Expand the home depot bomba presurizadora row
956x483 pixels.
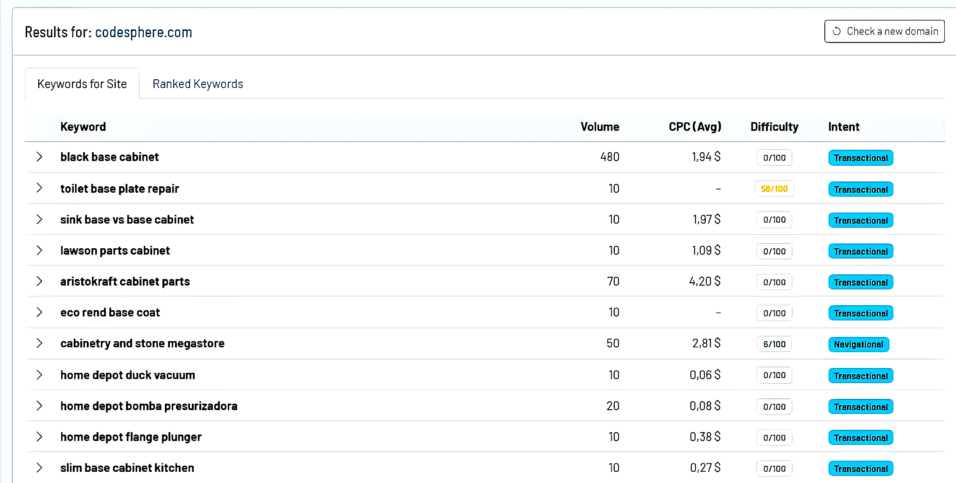(x=40, y=406)
